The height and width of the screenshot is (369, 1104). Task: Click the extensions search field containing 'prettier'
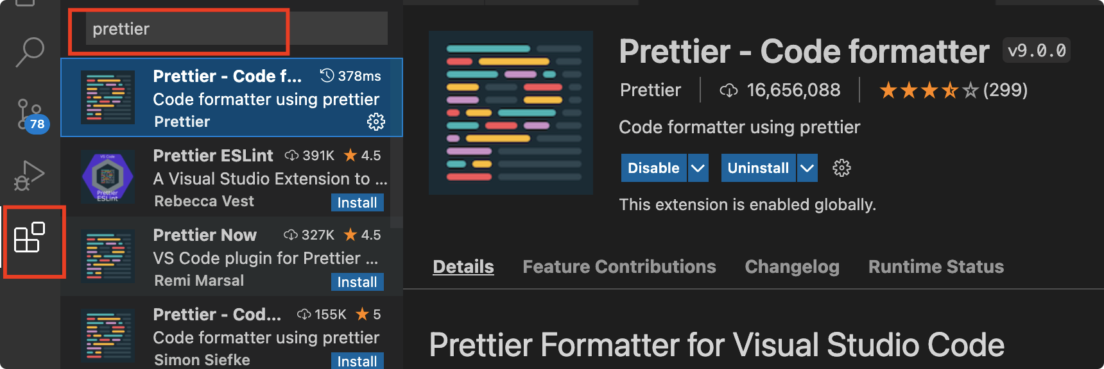[x=237, y=29]
